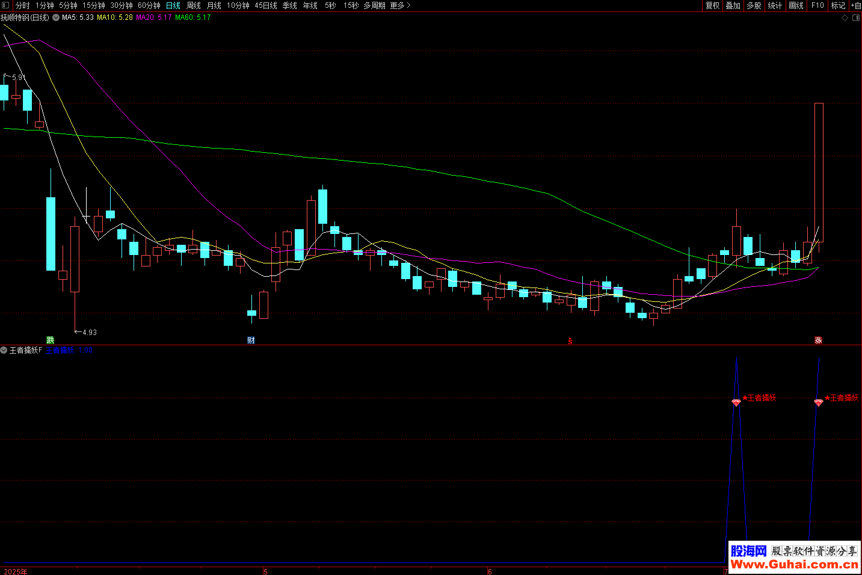Click the 标记 mark button
Screen dimensions: 862x575
[x=838, y=5]
